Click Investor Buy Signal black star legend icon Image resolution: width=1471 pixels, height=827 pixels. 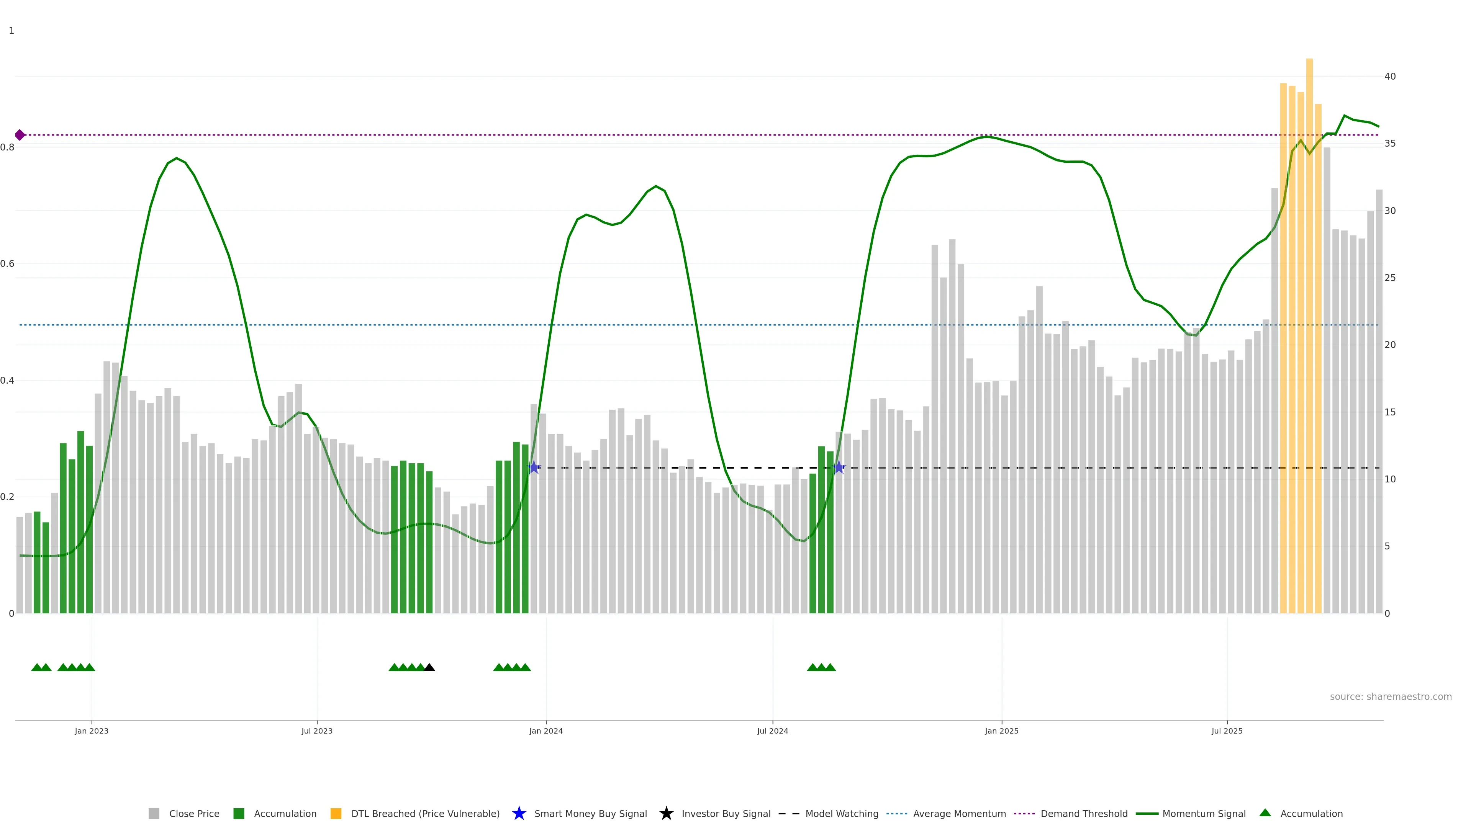tap(666, 813)
